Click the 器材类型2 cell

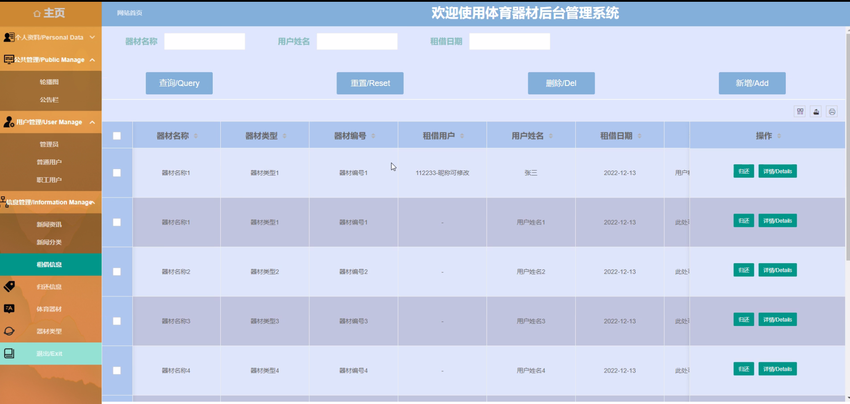pyautogui.click(x=265, y=272)
